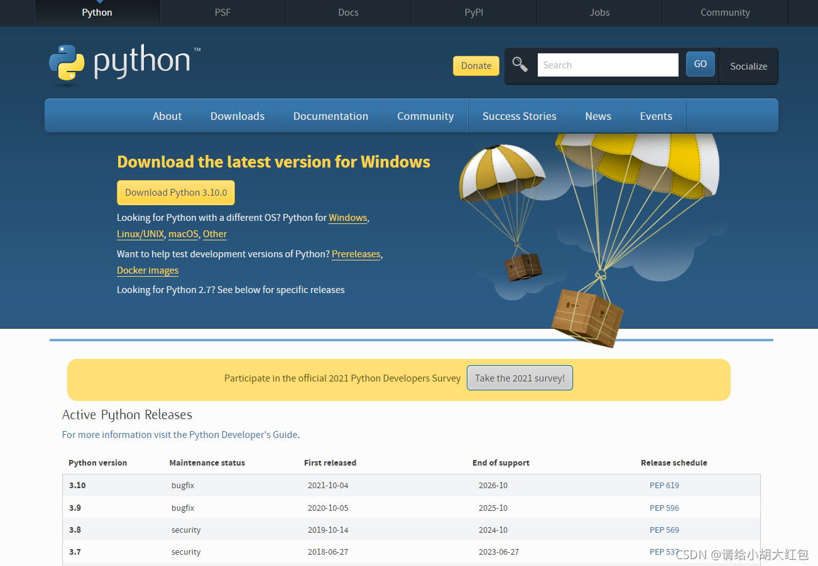Click the 2025-10 end of support cell
The height and width of the screenshot is (566, 818).
click(x=493, y=508)
